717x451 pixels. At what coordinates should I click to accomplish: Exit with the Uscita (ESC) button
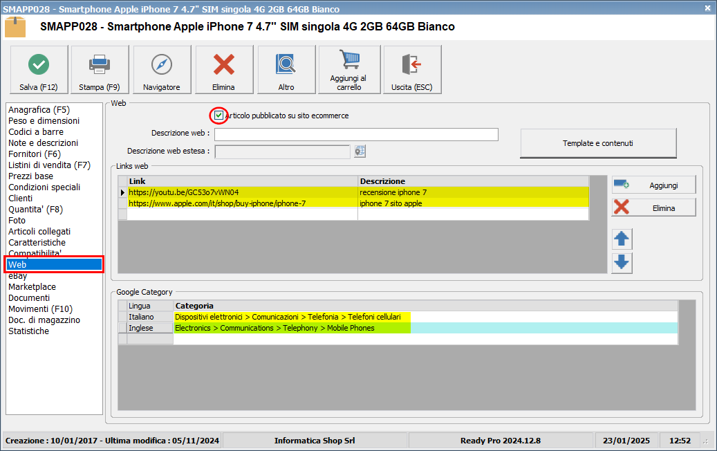pos(412,70)
